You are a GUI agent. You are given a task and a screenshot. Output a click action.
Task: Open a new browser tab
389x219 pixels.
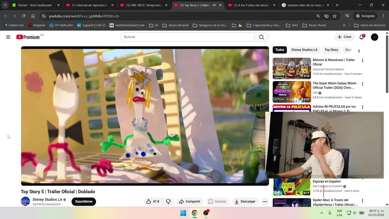pos(337,5)
